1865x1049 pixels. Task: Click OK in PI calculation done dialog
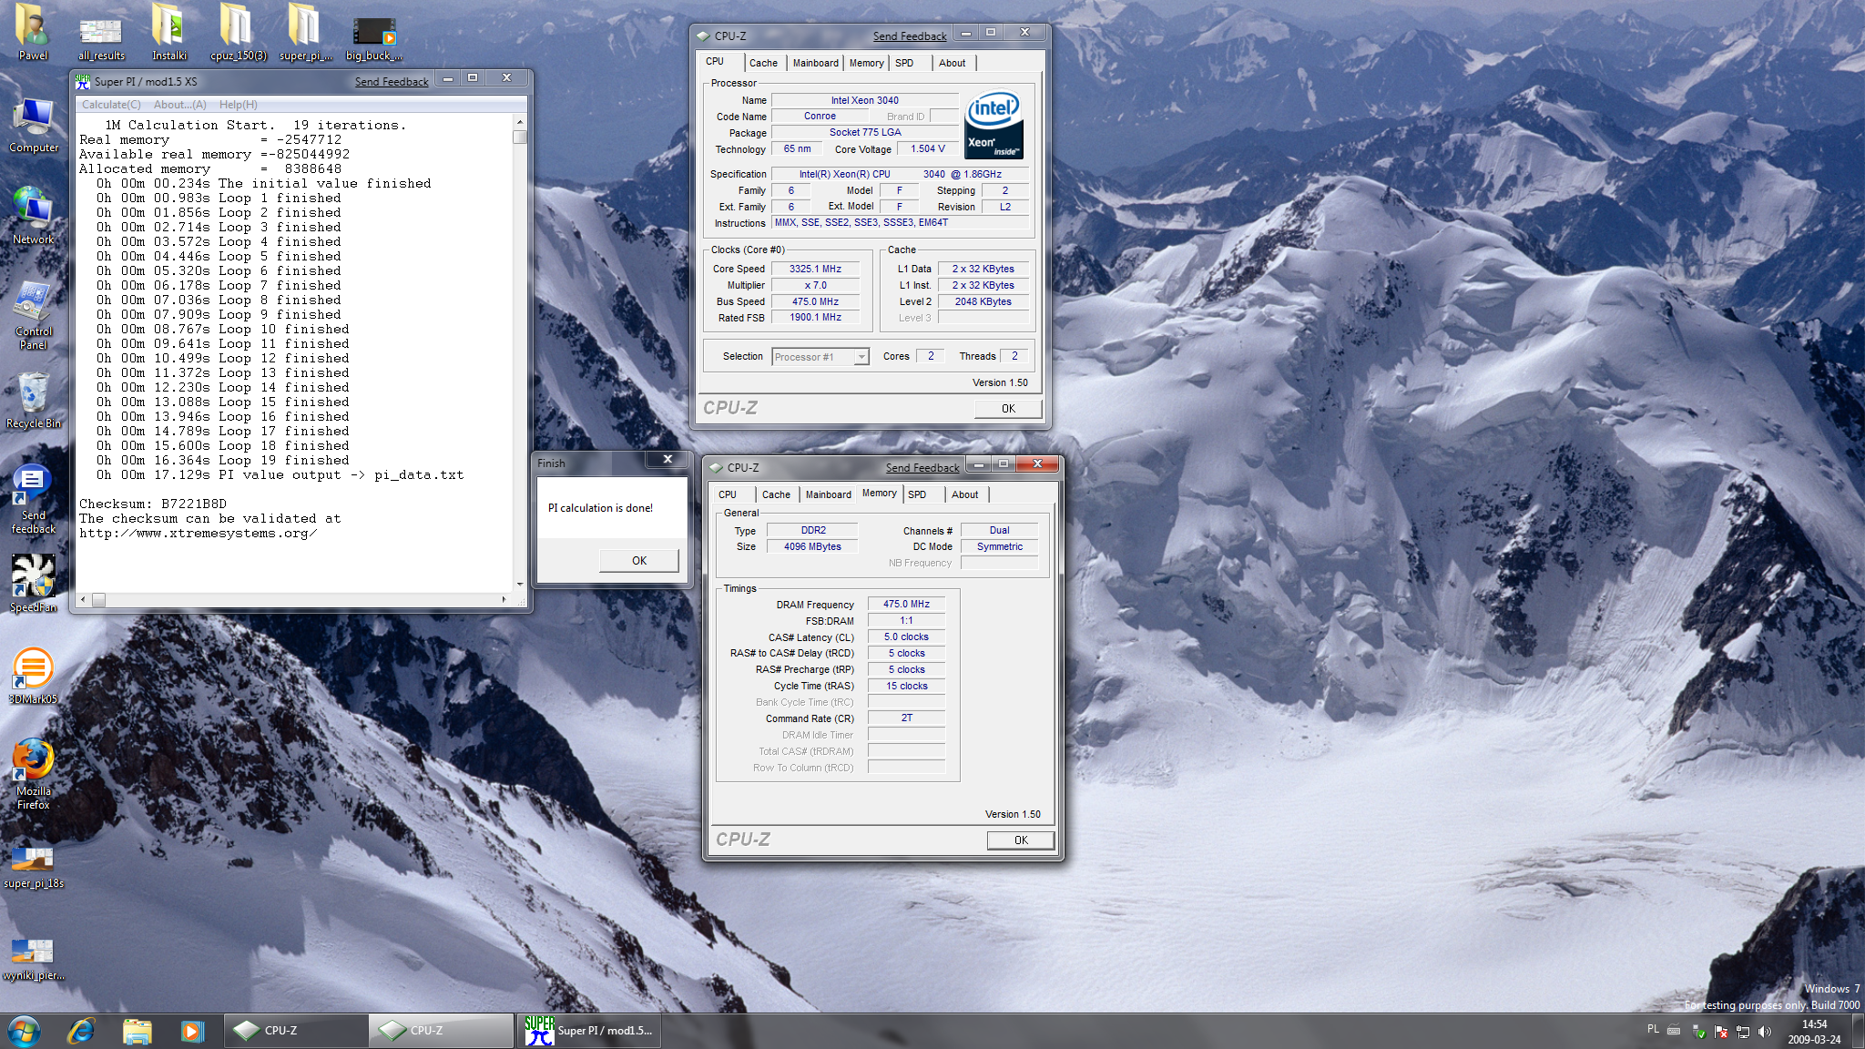click(638, 560)
